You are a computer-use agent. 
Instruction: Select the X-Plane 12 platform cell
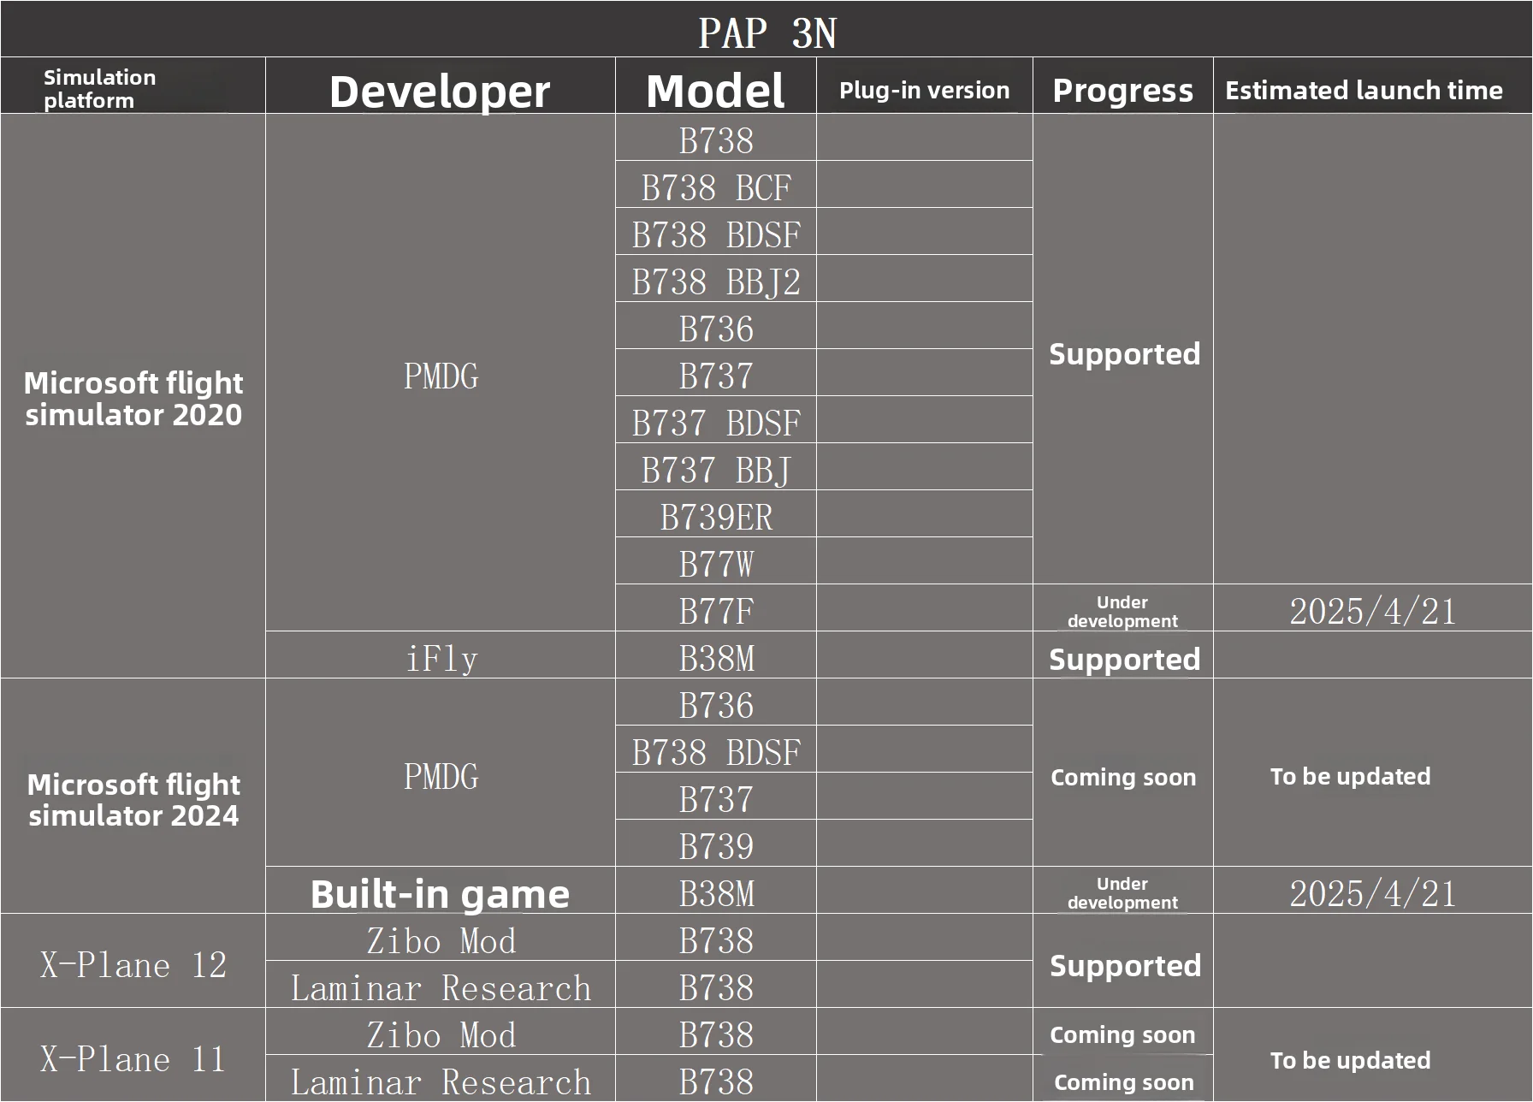pyautogui.click(x=133, y=965)
